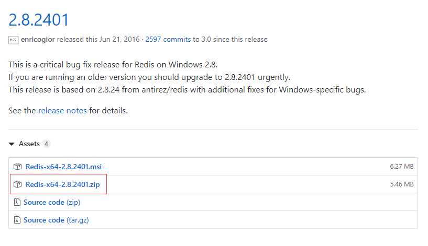Open the 2.8.2401 release title
This screenshot has height=246, width=428.
click(x=38, y=20)
